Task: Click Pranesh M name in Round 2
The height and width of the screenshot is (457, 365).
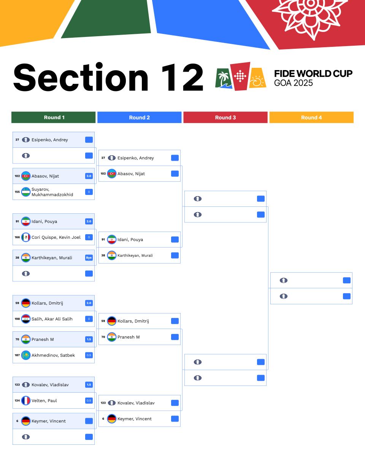Action: [x=129, y=337]
